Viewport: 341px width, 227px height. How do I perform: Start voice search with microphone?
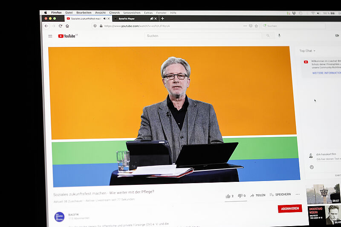point(279,35)
